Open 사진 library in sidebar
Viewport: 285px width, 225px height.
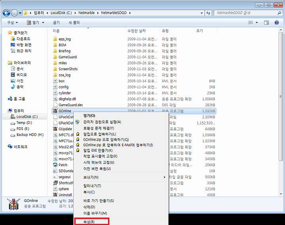(17, 81)
